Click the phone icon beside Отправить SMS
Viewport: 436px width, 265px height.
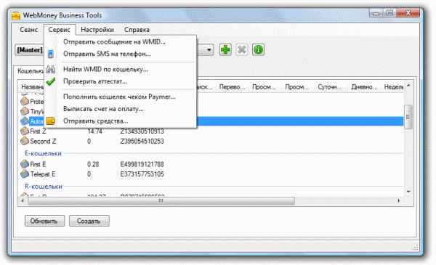(51, 54)
